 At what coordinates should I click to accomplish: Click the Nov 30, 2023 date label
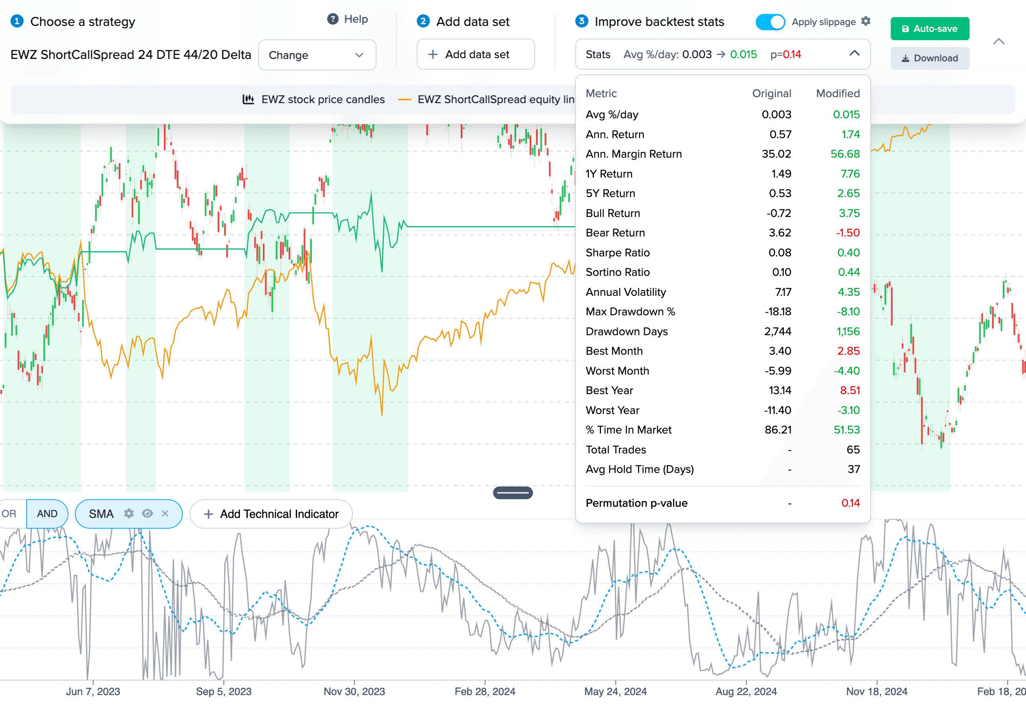[354, 691]
